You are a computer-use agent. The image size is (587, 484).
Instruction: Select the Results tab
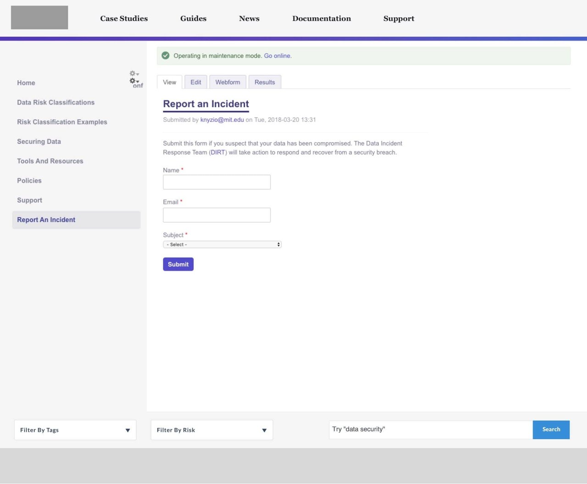[x=265, y=82]
